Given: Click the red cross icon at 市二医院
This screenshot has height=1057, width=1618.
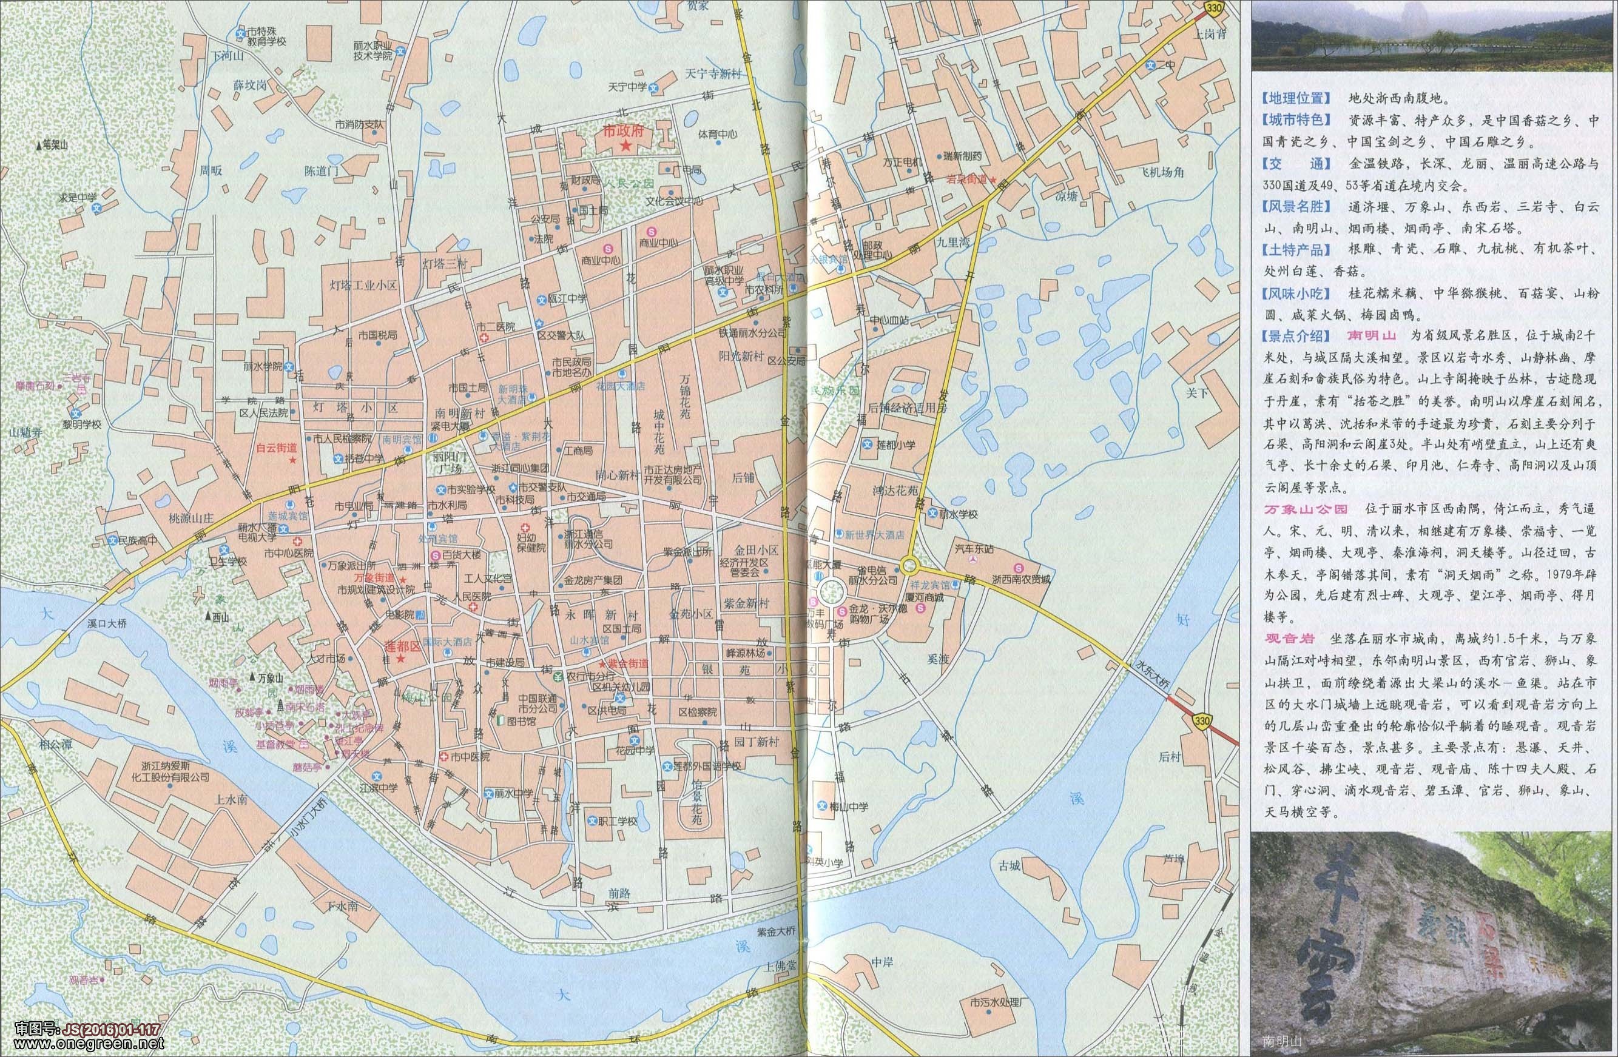Looking at the screenshot, I should coord(484,338).
